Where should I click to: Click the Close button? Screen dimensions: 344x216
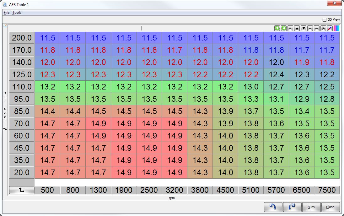(x=330, y=207)
